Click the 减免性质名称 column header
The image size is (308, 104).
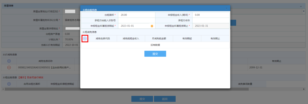tap(46, 61)
